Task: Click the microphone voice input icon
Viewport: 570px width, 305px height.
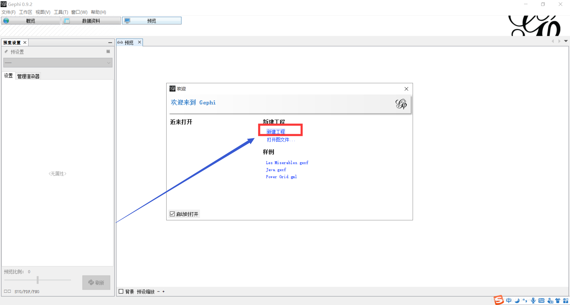Action: tap(533, 301)
